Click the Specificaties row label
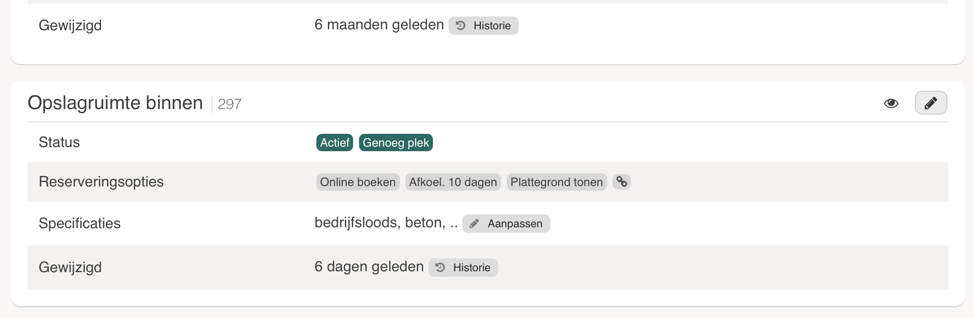974x318 pixels. pos(79,223)
